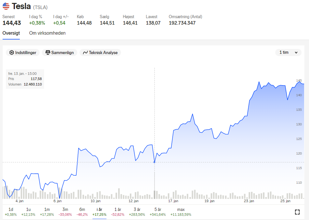The image size is (309, 220).
Task: Click the Tesla heading title
Action: (21, 6)
